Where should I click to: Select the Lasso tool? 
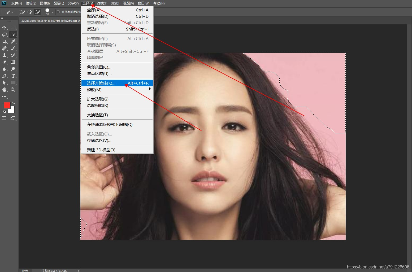coord(4,34)
